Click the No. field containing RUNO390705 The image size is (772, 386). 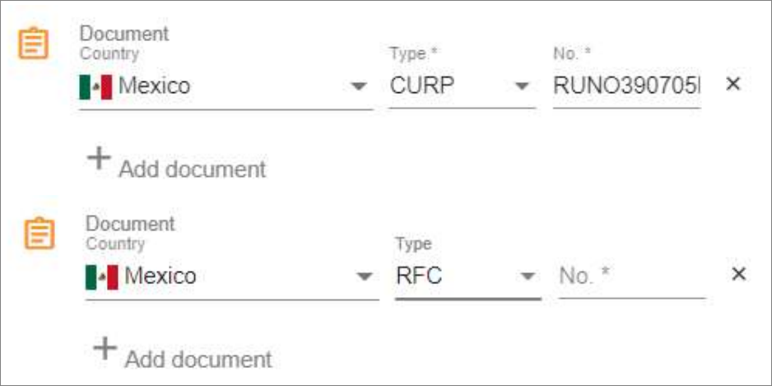point(627,86)
